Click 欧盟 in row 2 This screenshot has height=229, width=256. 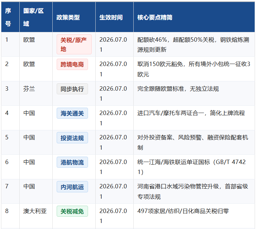tap(29, 64)
